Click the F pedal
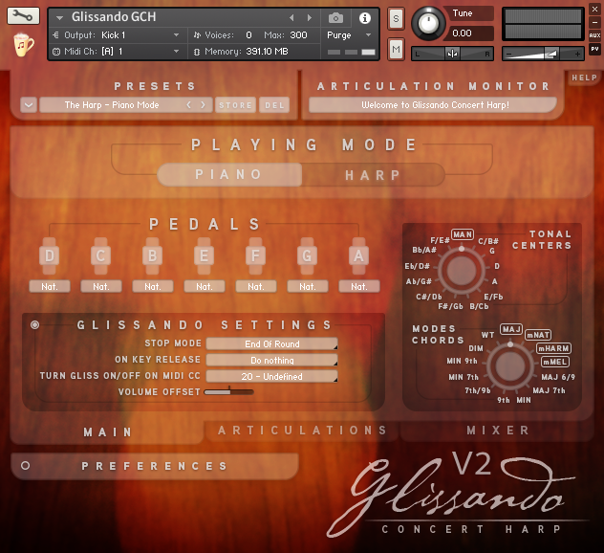The width and height of the screenshot is (604, 553). click(256, 255)
